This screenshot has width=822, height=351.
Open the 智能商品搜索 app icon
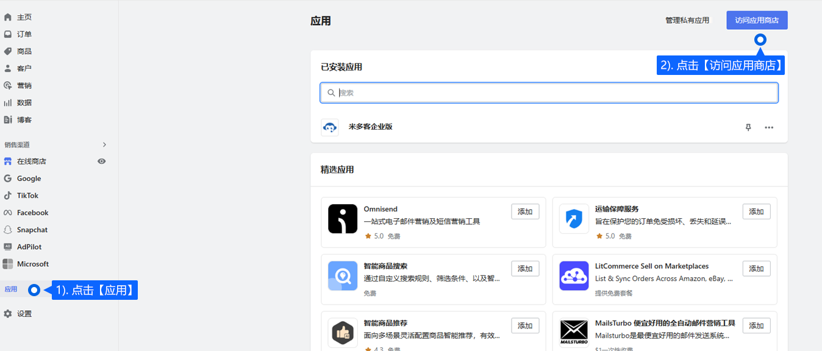tap(343, 276)
